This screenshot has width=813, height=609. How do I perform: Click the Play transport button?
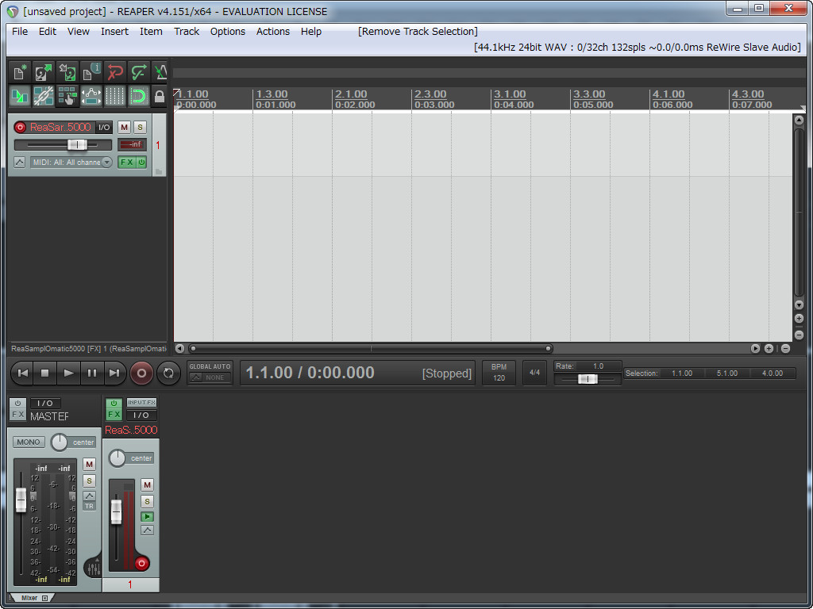pos(68,373)
